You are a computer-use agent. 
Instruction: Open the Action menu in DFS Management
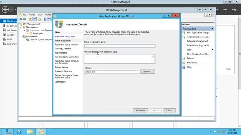tap(32, 15)
